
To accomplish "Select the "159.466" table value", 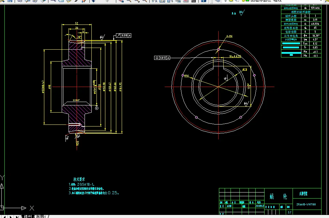I will click(315, 8).
